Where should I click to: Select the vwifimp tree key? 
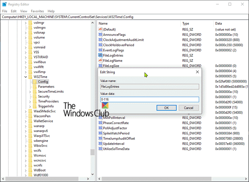(x=39, y=72)
